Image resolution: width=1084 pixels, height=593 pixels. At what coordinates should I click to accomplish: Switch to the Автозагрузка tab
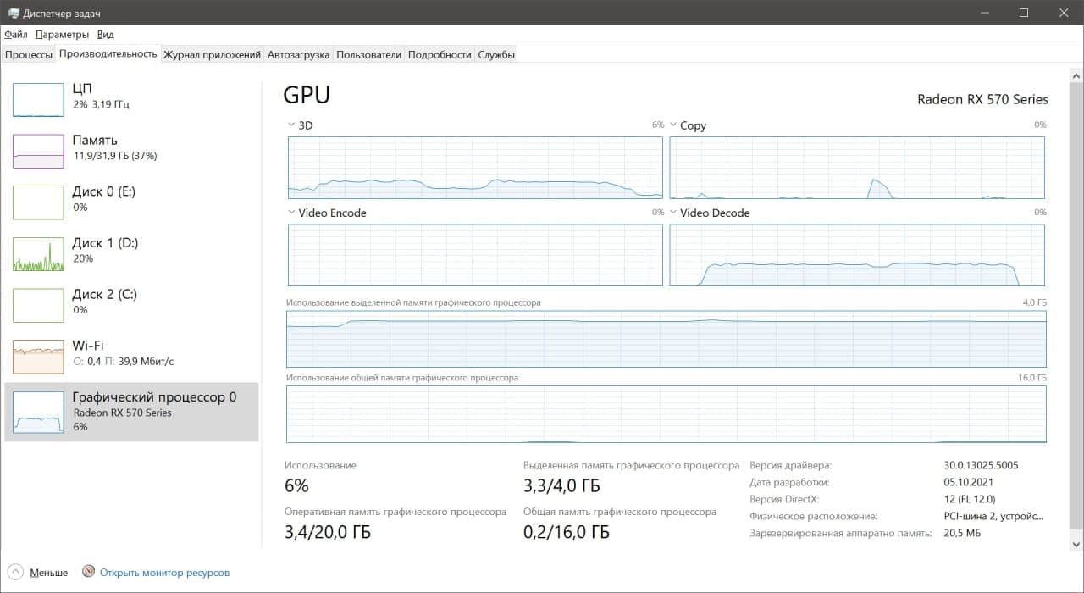[x=298, y=54]
